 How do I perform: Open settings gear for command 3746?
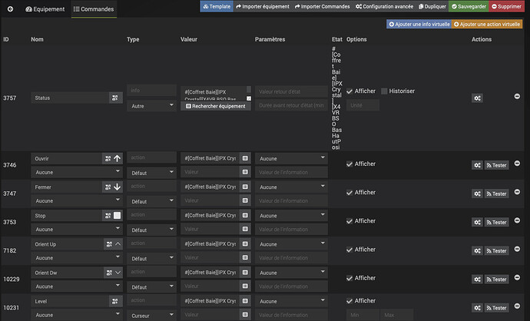click(477, 165)
